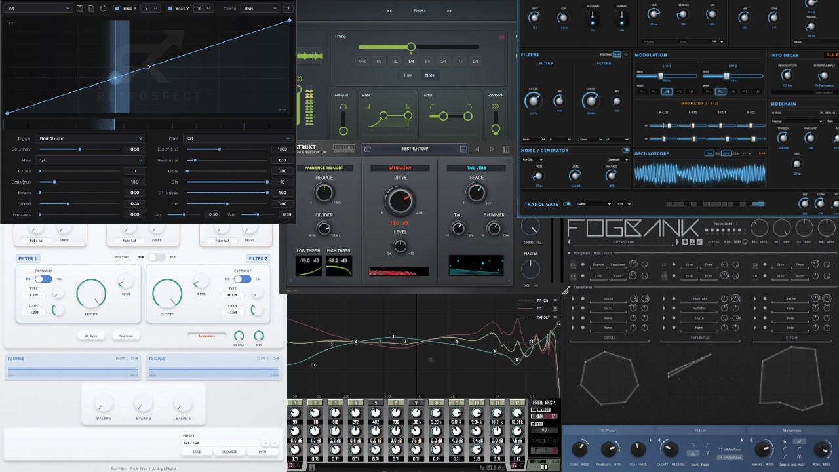The height and width of the screenshot is (472, 839).
Task: Click Fogbank previous preset arrow
Action: click(x=569, y=242)
